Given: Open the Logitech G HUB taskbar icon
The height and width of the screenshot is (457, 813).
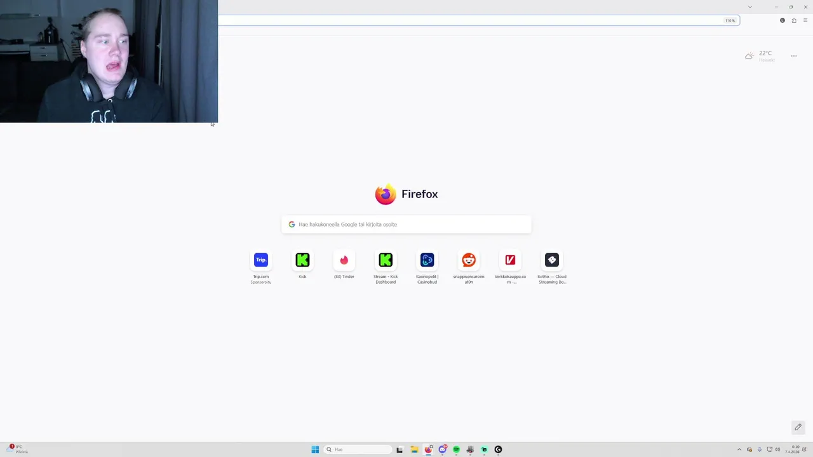Looking at the screenshot, I should (498, 449).
